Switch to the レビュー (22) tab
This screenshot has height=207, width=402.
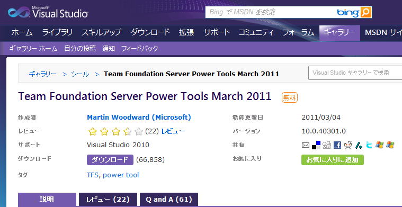pyautogui.click(x=108, y=199)
